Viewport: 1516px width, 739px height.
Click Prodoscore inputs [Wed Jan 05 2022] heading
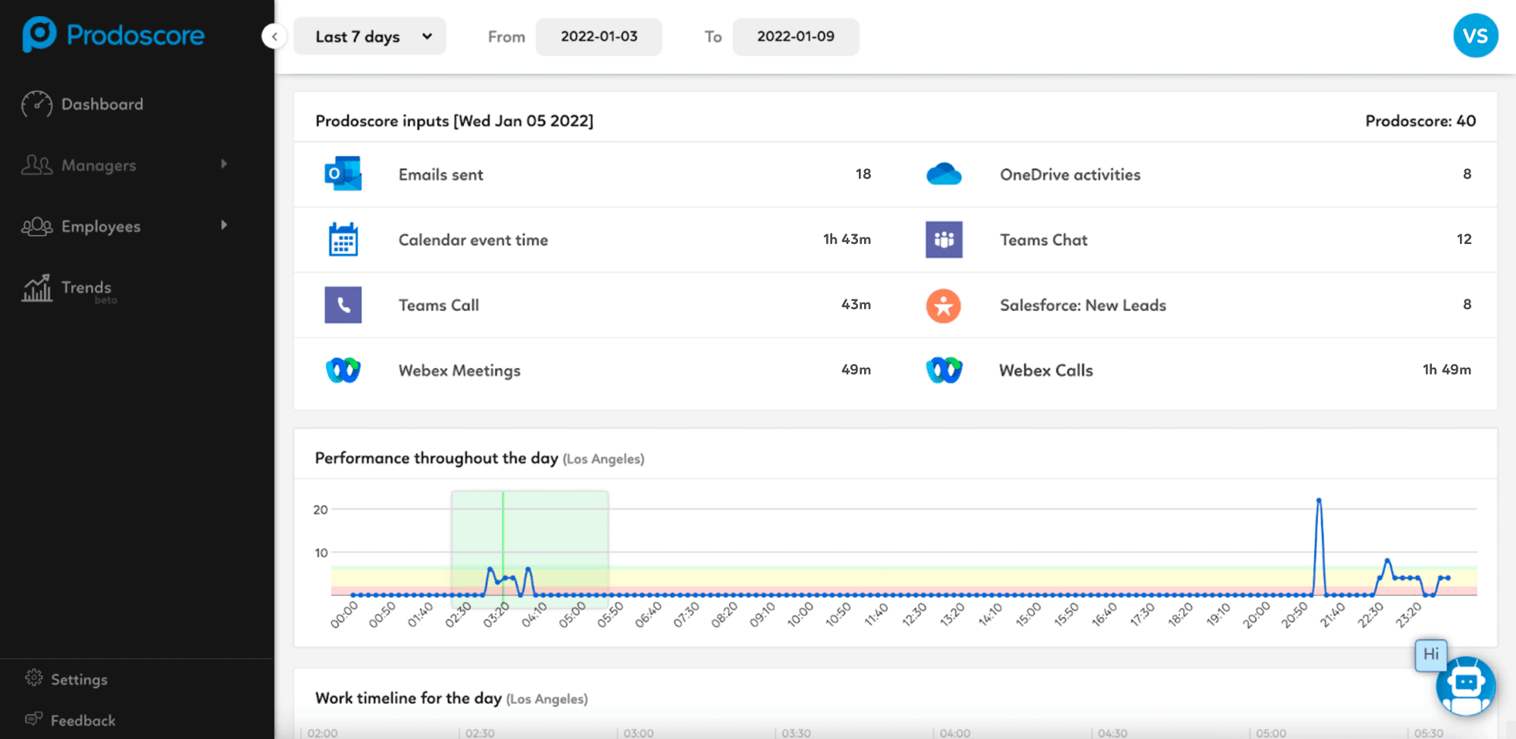454,121
